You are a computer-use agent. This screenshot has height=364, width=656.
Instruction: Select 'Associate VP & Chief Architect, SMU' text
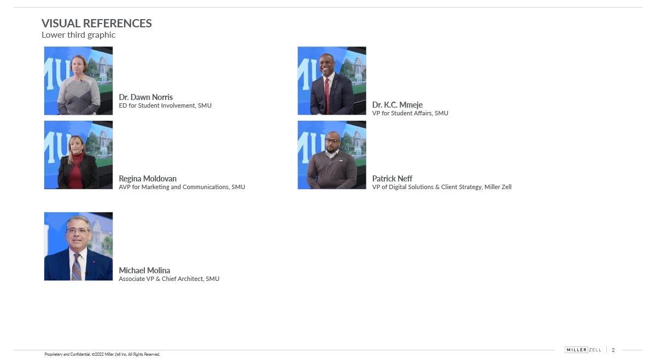click(x=169, y=279)
